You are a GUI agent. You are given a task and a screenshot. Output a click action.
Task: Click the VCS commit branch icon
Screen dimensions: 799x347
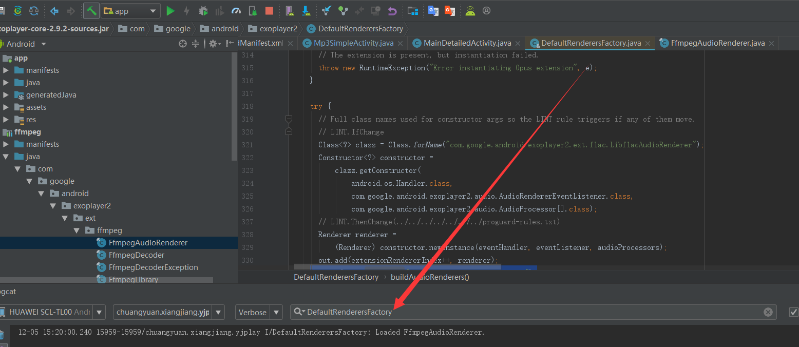(343, 11)
